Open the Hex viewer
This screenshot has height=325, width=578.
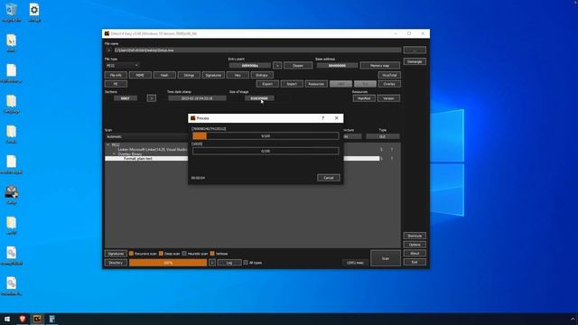coord(238,75)
